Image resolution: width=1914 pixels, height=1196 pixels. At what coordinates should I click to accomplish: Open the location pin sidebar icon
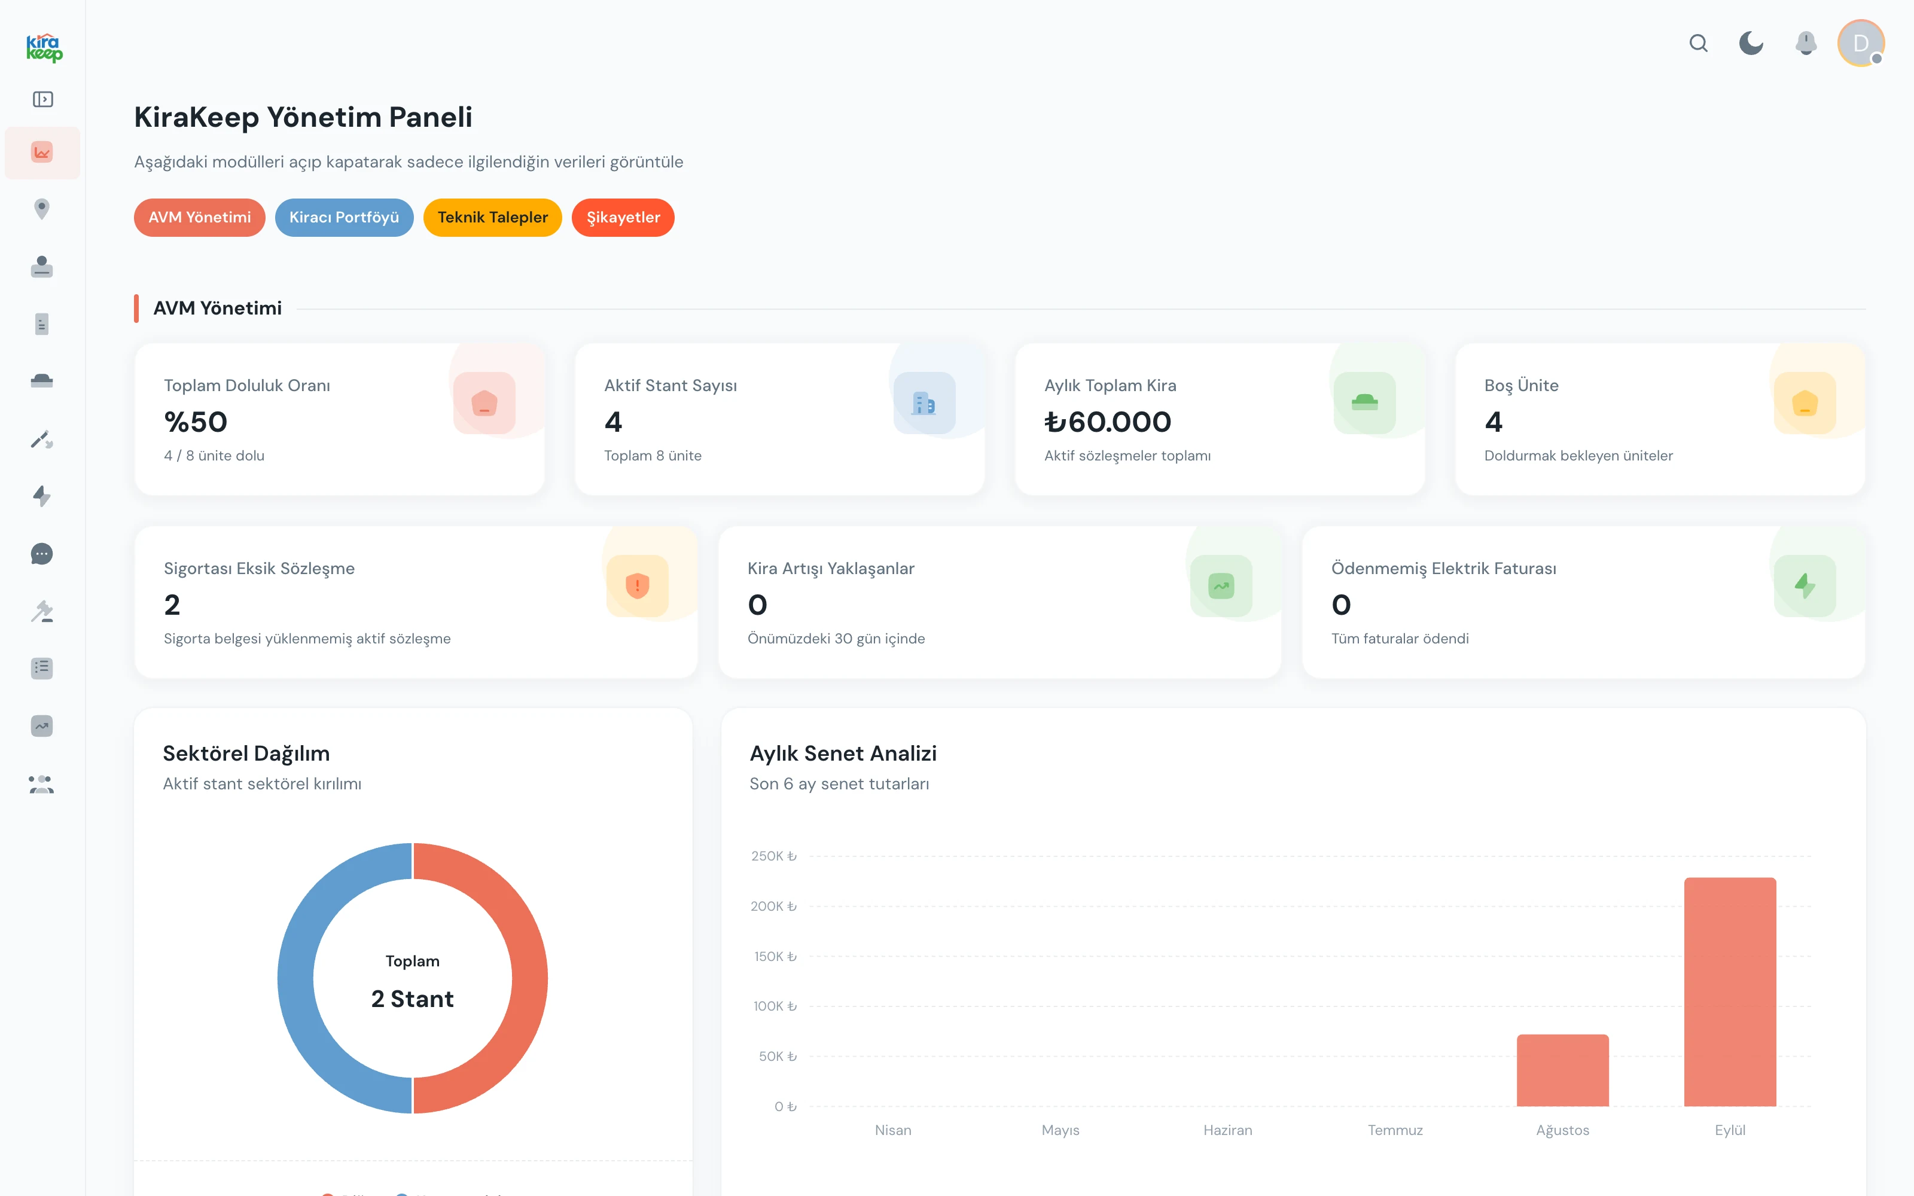pyautogui.click(x=42, y=209)
